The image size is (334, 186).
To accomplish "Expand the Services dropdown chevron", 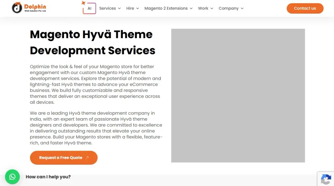I will tap(119, 8).
